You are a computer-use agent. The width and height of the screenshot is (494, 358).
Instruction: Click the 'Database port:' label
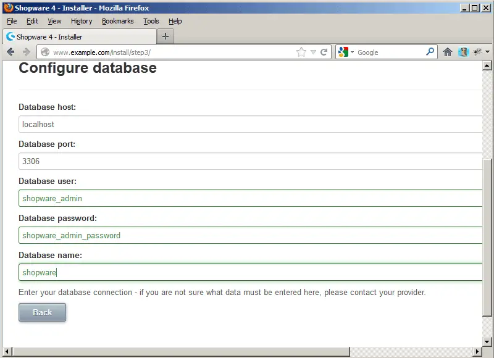pos(47,144)
